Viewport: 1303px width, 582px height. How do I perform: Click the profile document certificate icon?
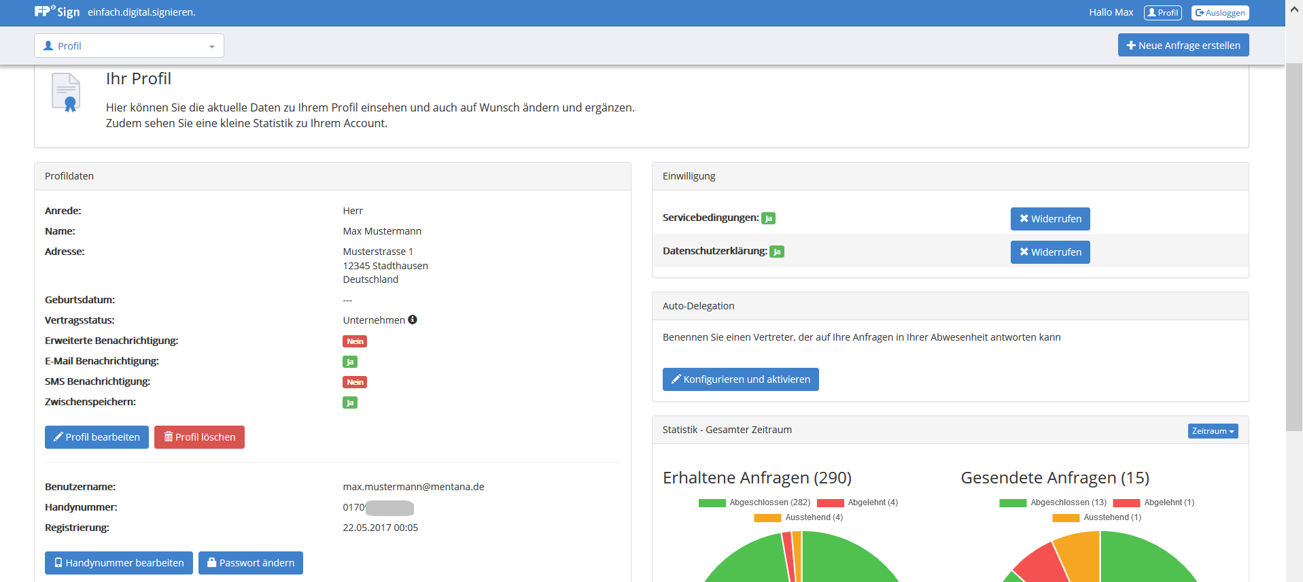coord(66,92)
